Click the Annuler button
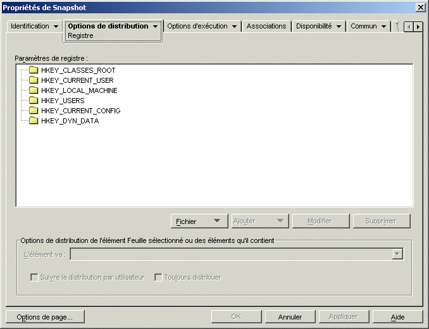Image resolution: width=429 pixels, height=329 pixels. [x=290, y=317]
